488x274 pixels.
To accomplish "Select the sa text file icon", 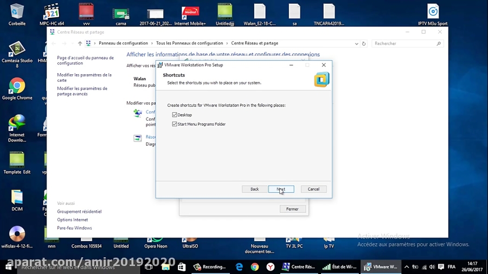I will (294, 15).
